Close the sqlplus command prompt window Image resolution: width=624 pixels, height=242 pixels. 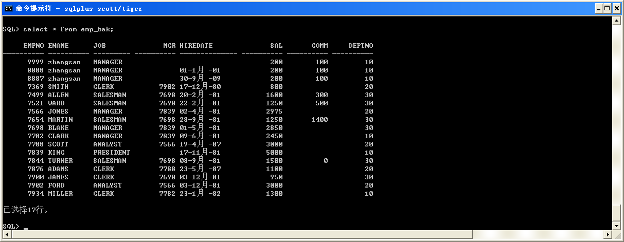616,8
